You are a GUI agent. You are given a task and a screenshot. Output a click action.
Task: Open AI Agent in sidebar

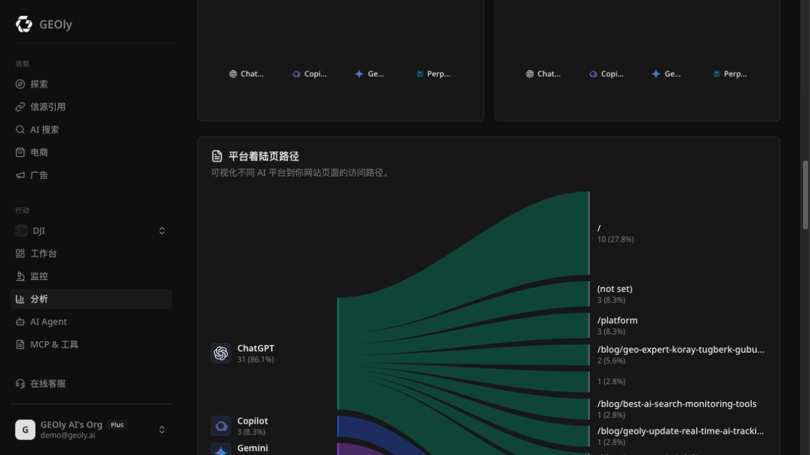click(91, 321)
